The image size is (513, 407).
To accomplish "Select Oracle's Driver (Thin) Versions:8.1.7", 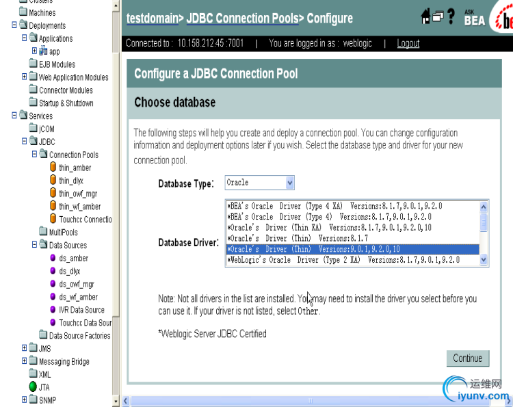I will 353,238.
